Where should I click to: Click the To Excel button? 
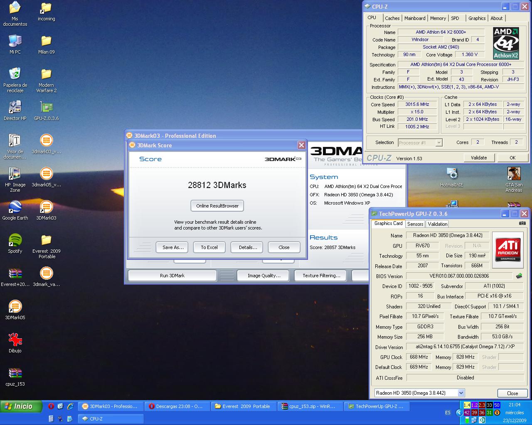[x=209, y=247]
